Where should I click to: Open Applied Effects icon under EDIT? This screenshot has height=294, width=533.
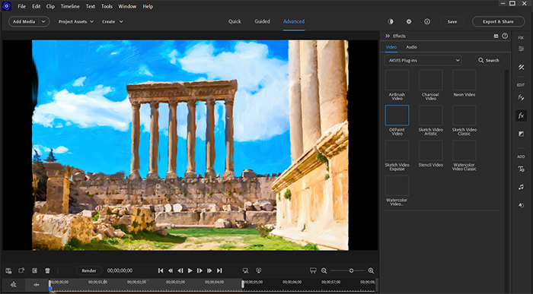point(521,98)
